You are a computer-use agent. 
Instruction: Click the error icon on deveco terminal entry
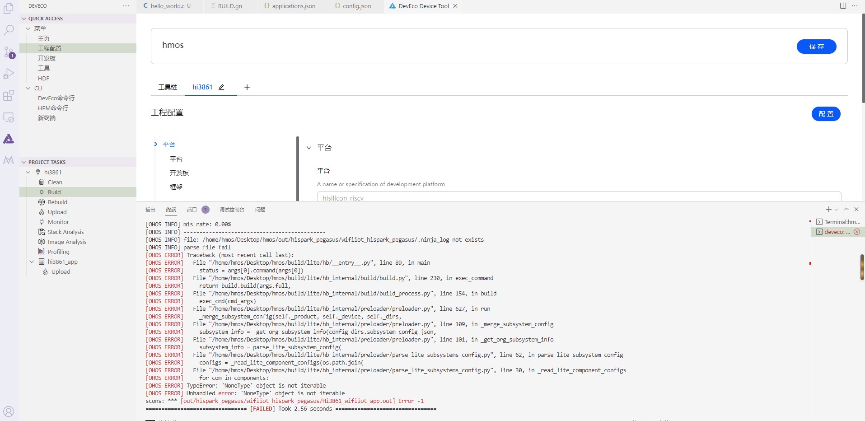pos(856,232)
